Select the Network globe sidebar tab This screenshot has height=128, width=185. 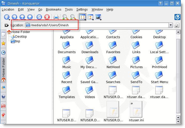[x=3, y=97]
